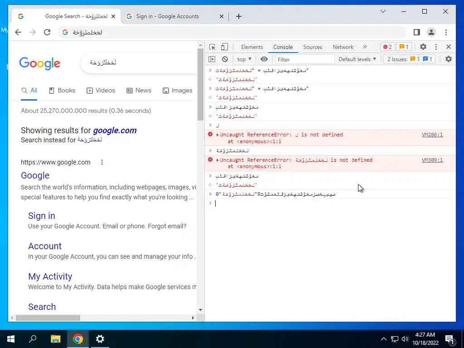Click the Google logo on the results page
This screenshot has height=348, width=464.
tap(40, 63)
